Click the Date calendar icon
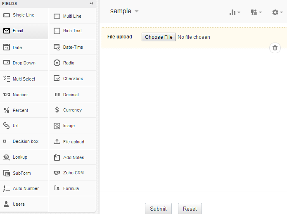Viewport: 287px width, 214px height. [7, 48]
